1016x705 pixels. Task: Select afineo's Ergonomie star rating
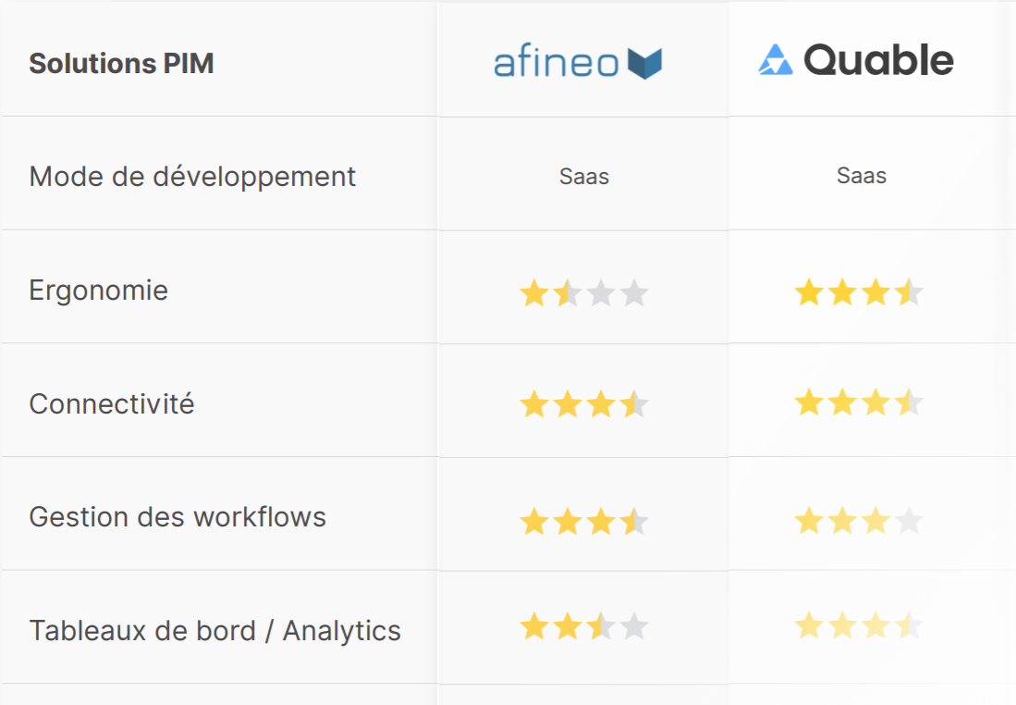(x=584, y=292)
